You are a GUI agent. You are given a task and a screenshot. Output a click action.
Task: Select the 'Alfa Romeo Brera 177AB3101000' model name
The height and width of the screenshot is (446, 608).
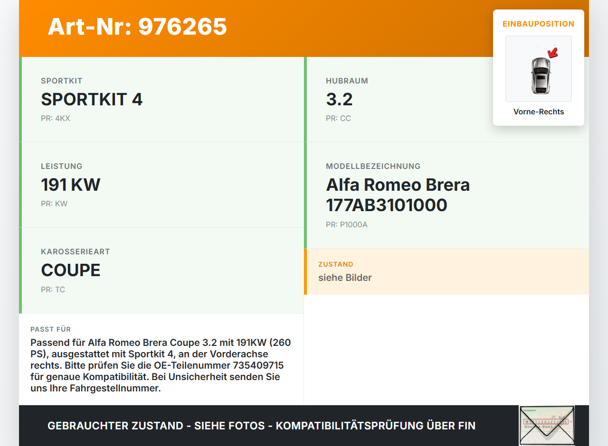[398, 195]
